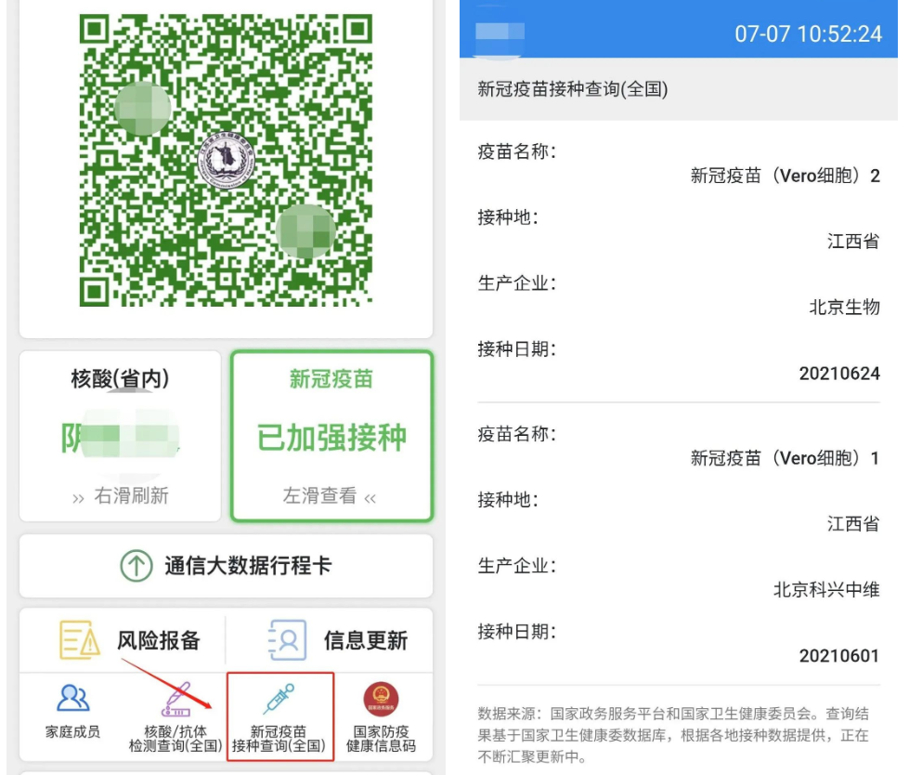
Task: Click the 风险报备 label
Action: (158, 640)
